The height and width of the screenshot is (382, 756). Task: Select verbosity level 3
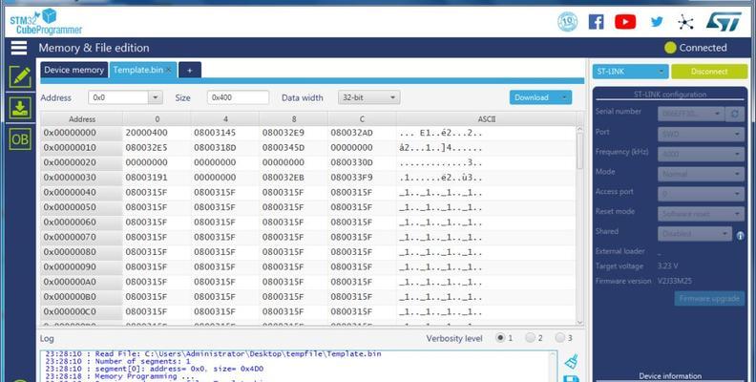[x=560, y=338]
